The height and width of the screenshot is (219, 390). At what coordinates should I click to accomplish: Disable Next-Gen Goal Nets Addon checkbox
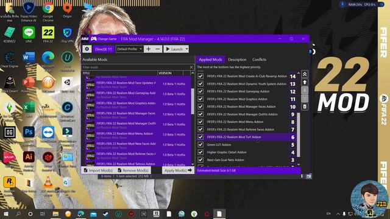tap(200, 160)
